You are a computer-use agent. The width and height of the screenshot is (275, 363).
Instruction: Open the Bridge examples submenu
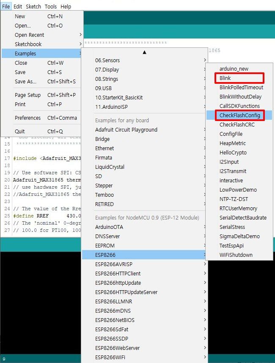(144, 139)
